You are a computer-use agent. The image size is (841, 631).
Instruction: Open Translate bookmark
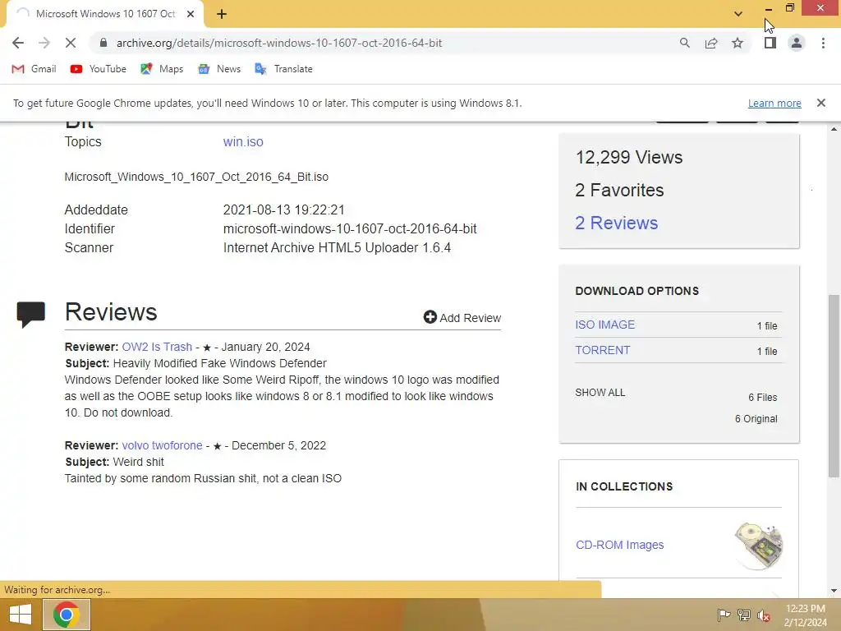283,69
